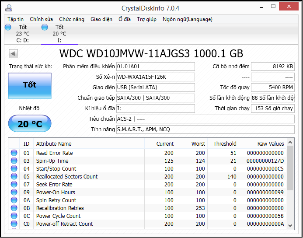303x238 pixels.
Task: Click status orb for Power Cycle Count
Action: (x=14, y=216)
